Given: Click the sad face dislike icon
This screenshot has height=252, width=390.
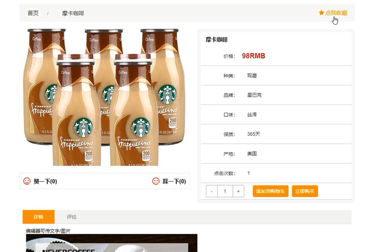Looking at the screenshot, I should [156, 181].
